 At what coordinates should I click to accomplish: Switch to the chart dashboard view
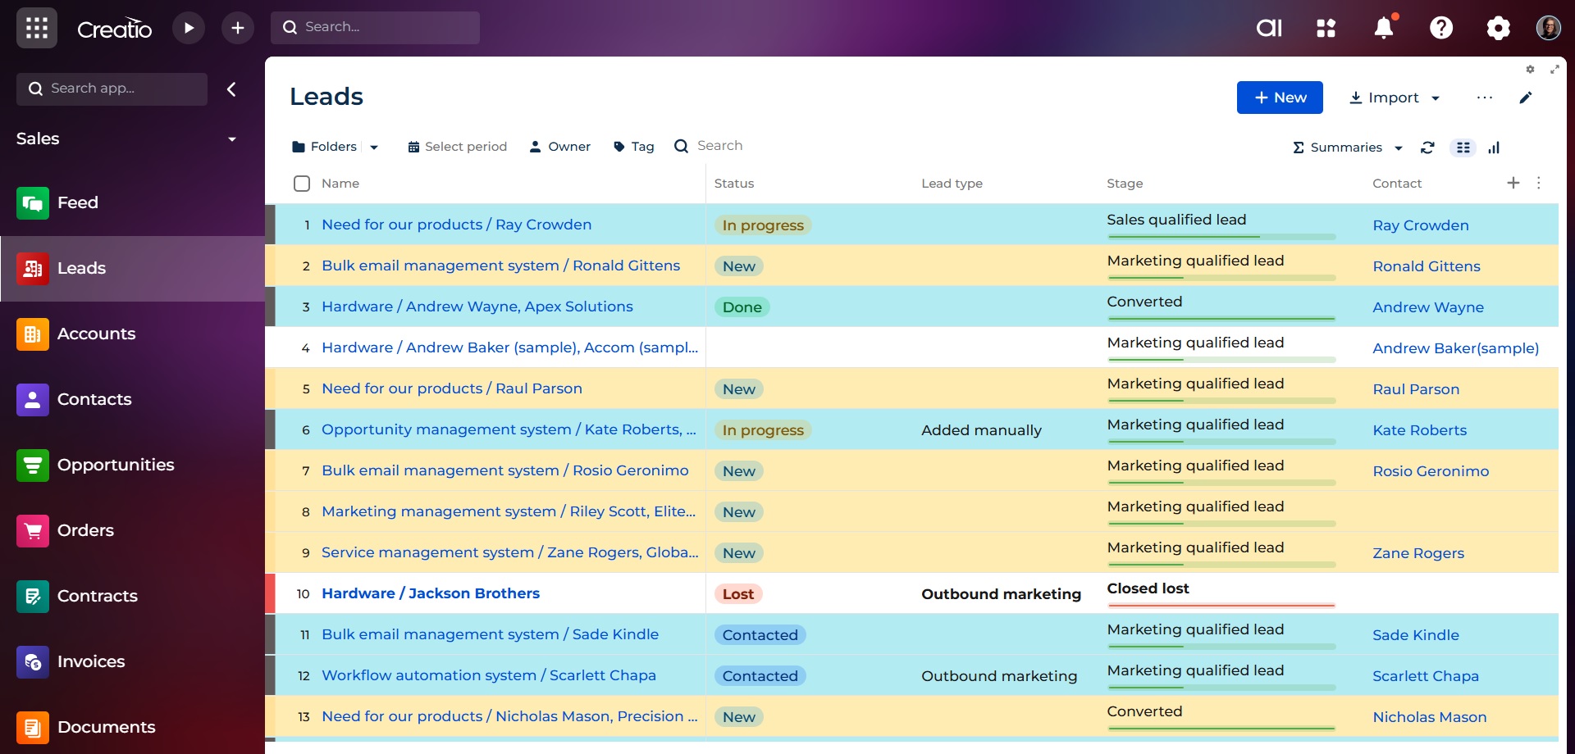point(1494,148)
